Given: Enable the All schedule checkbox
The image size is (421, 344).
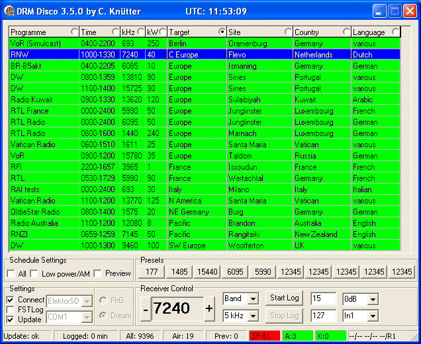Looking at the screenshot, I should tap(11, 273).
